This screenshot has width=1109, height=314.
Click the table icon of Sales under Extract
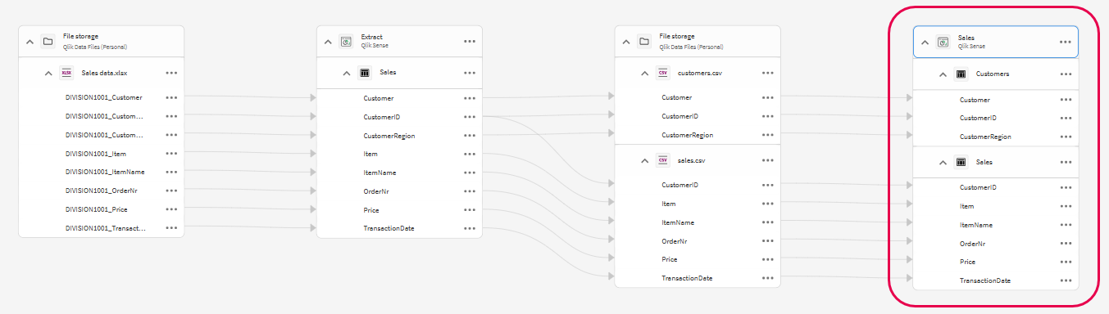[x=365, y=73]
